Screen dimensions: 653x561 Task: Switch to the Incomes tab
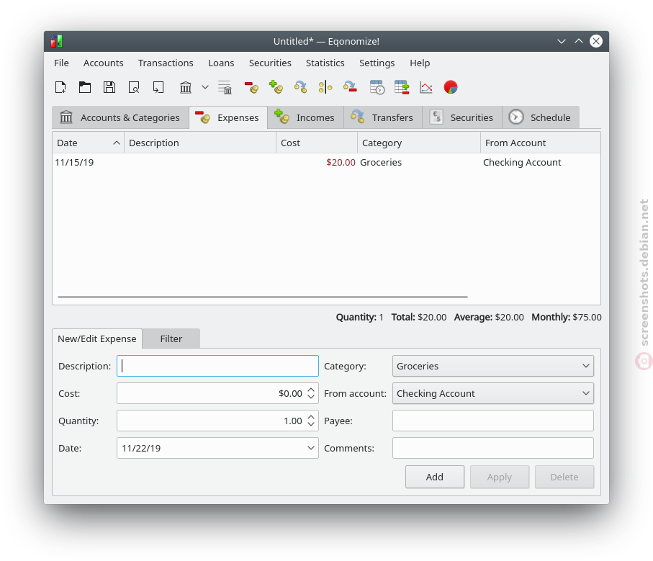tap(306, 117)
